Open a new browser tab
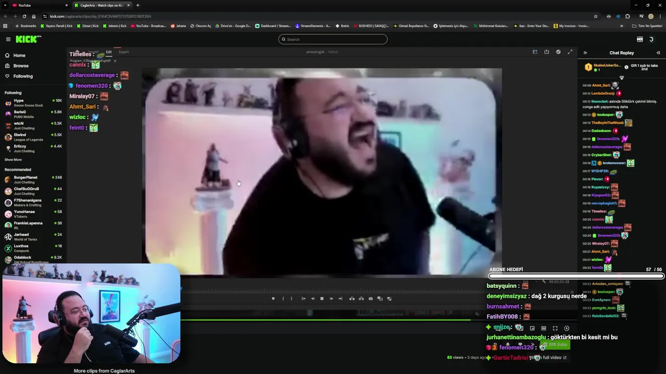Screen dimensions: 666x374 click(x=137, y=5)
